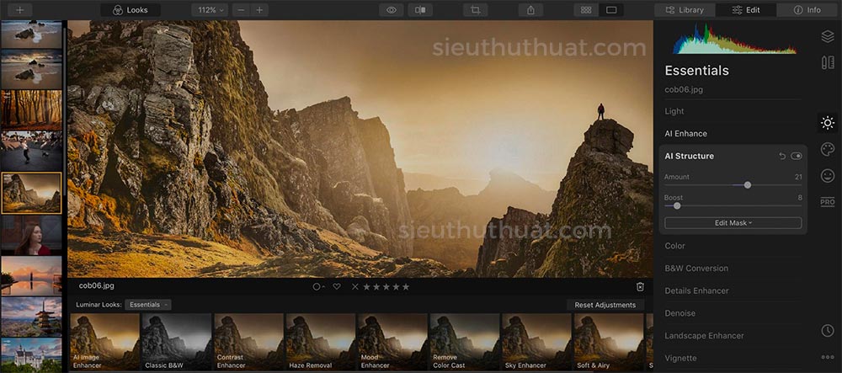Adjust the Amount slider handle
Viewport: 842px width, 373px height.
[x=747, y=185]
